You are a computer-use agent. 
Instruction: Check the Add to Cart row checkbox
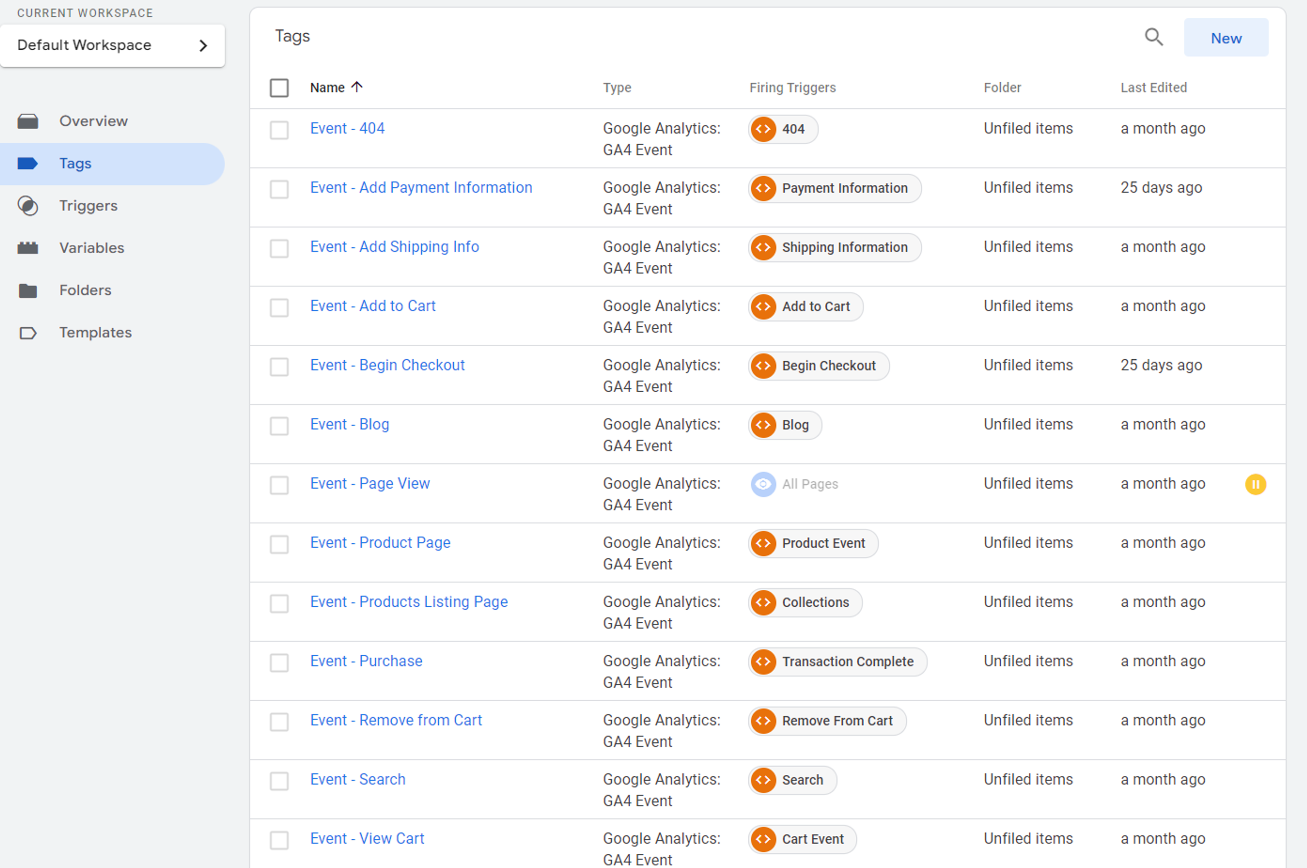[279, 308]
